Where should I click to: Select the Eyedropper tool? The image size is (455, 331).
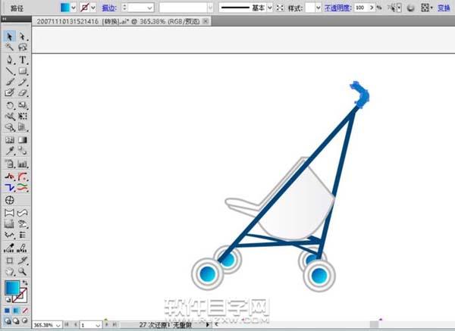pos(10,151)
